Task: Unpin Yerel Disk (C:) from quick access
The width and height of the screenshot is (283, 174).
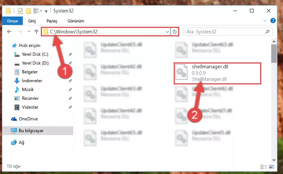Action: tap(70, 54)
